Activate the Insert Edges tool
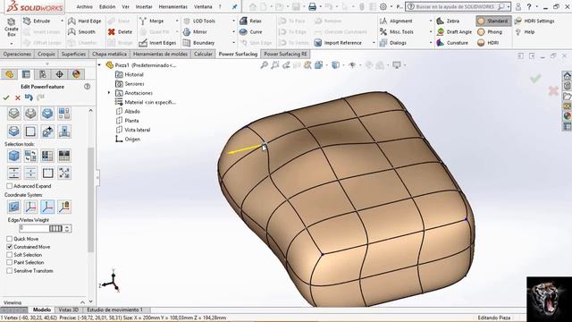Image resolution: width=572 pixels, height=322 pixels. click(157, 43)
